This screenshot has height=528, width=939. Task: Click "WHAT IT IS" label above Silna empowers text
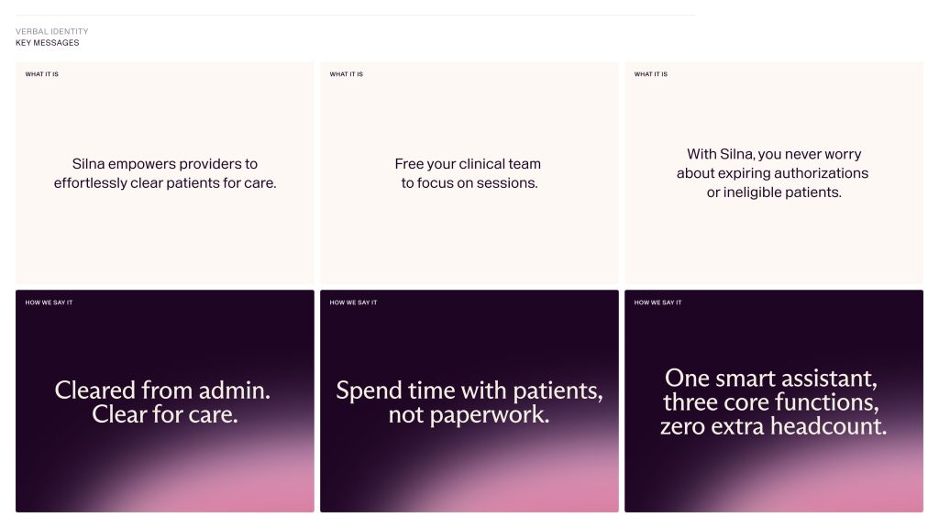[x=41, y=74]
